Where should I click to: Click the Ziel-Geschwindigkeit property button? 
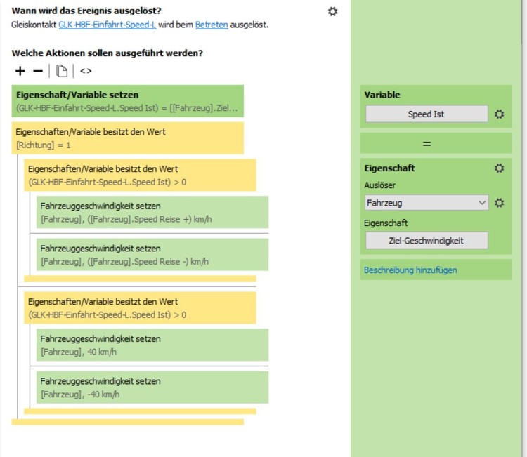coord(426,240)
